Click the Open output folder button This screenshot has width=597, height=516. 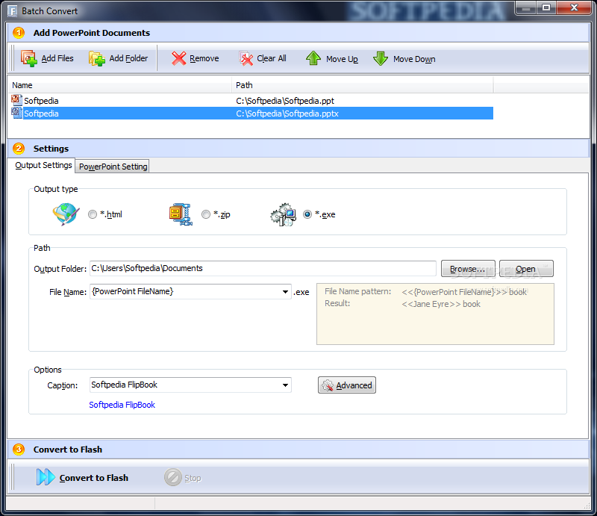click(526, 269)
